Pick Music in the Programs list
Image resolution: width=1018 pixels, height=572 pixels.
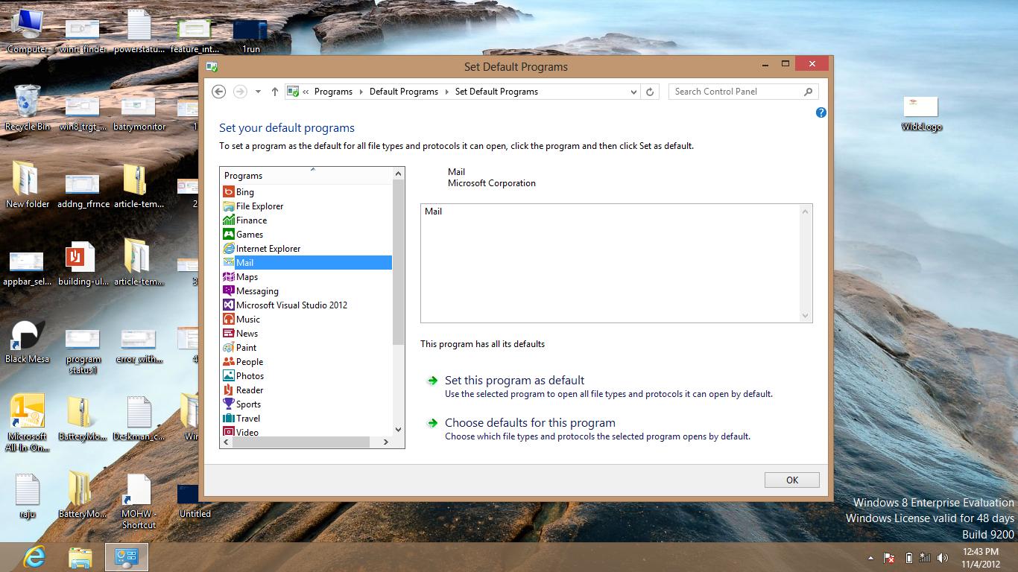[x=307, y=320]
